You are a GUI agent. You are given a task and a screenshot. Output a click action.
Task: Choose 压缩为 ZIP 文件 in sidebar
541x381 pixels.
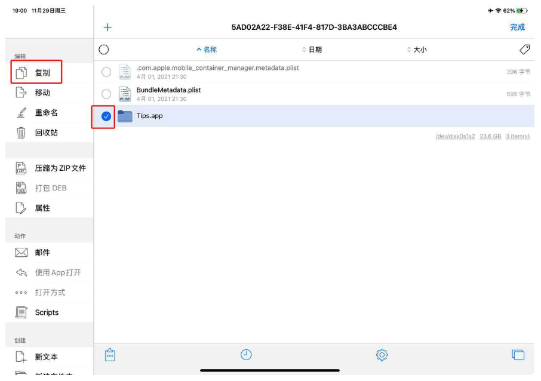click(x=60, y=168)
